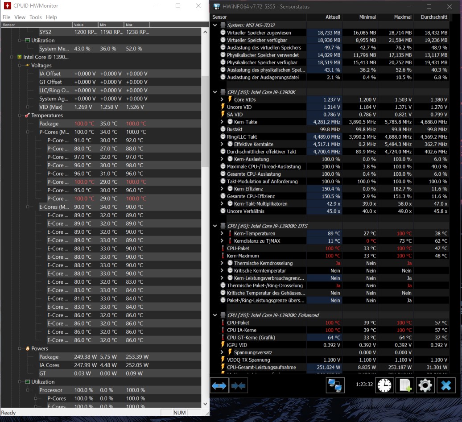
Task: Click the lightning icon beside SA VID
Action: pos(223,114)
